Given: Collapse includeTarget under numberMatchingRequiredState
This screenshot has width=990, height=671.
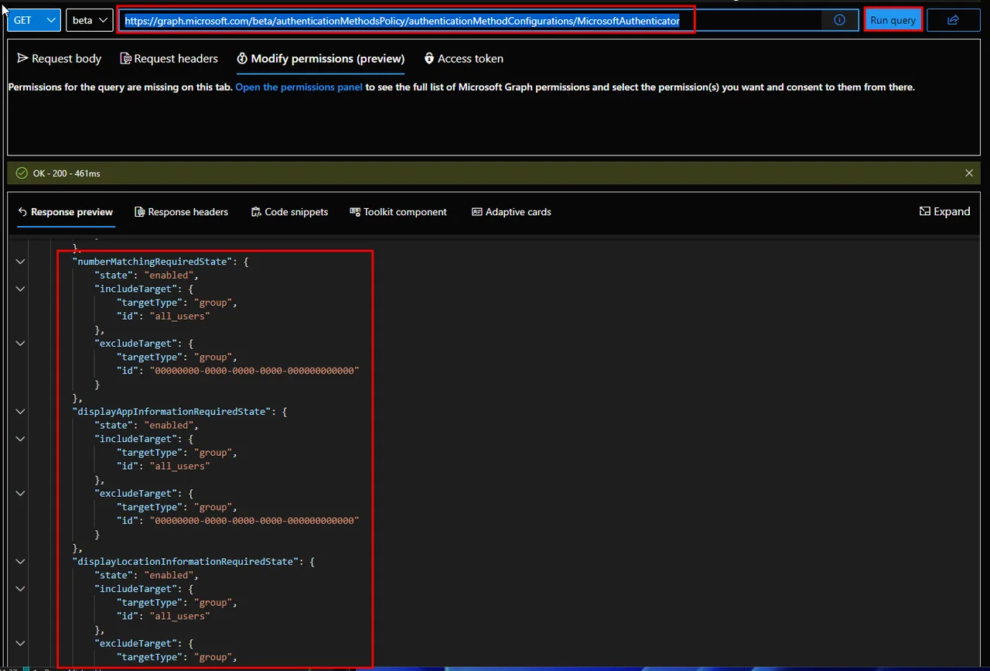Looking at the screenshot, I should click(20, 289).
